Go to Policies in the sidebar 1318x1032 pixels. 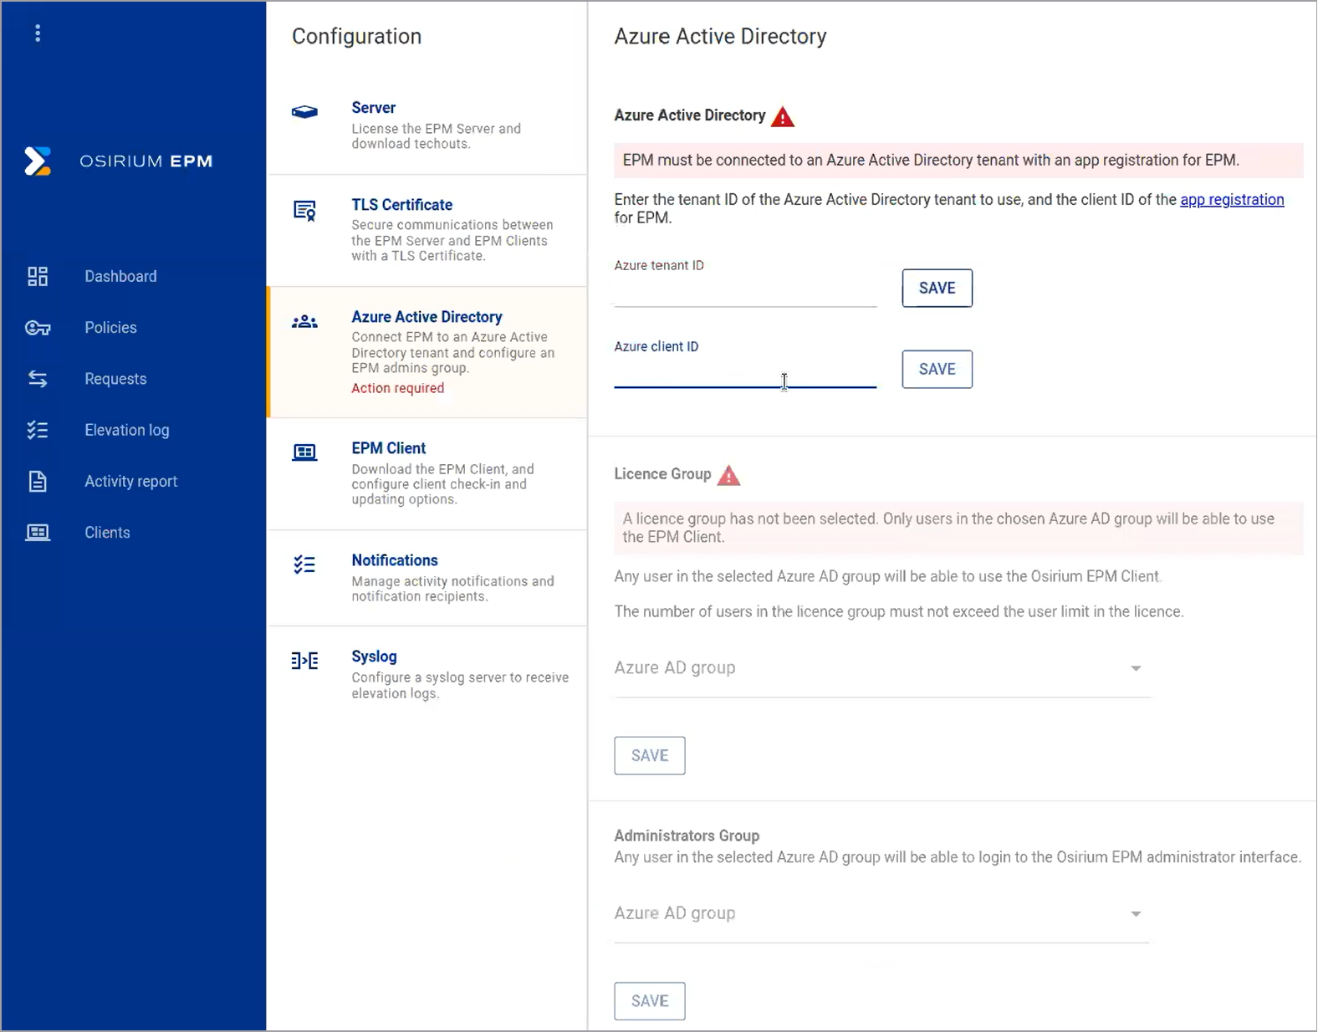click(110, 328)
